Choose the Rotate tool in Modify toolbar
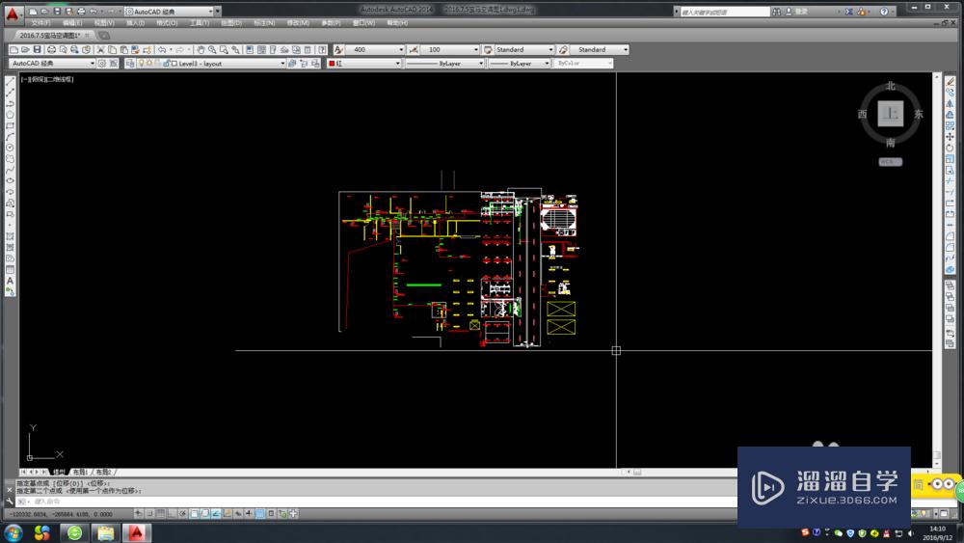 coord(950,149)
